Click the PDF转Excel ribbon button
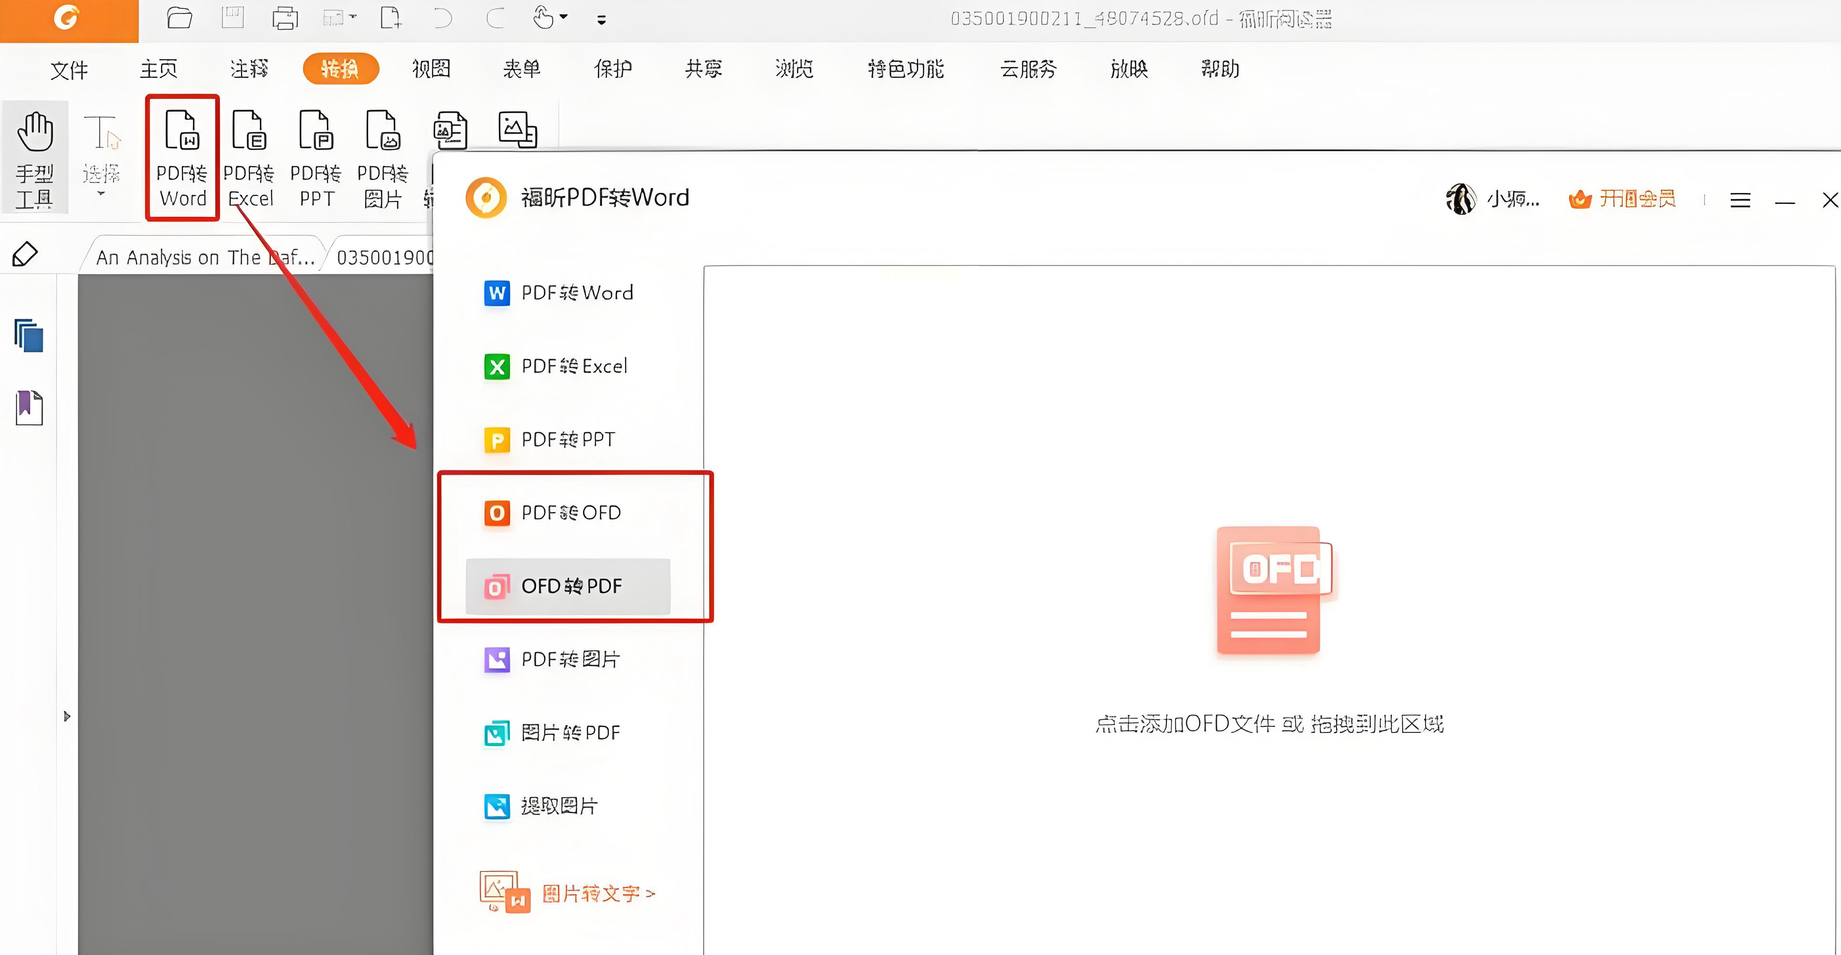This screenshot has width=1841, height=955. 249,158
